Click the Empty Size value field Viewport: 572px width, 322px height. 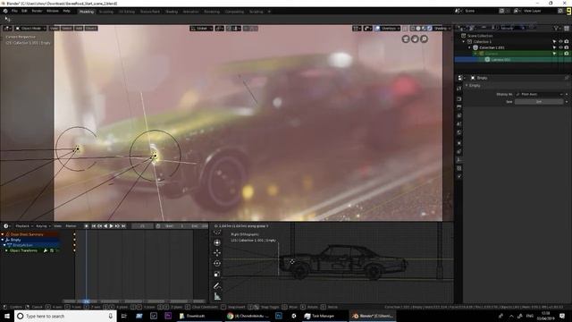pos(539,101)
